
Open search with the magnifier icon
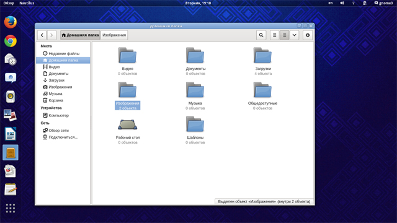coord(261,35)
